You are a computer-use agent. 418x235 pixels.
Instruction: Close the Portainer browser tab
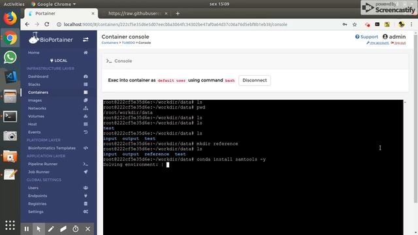pos(93,13)
